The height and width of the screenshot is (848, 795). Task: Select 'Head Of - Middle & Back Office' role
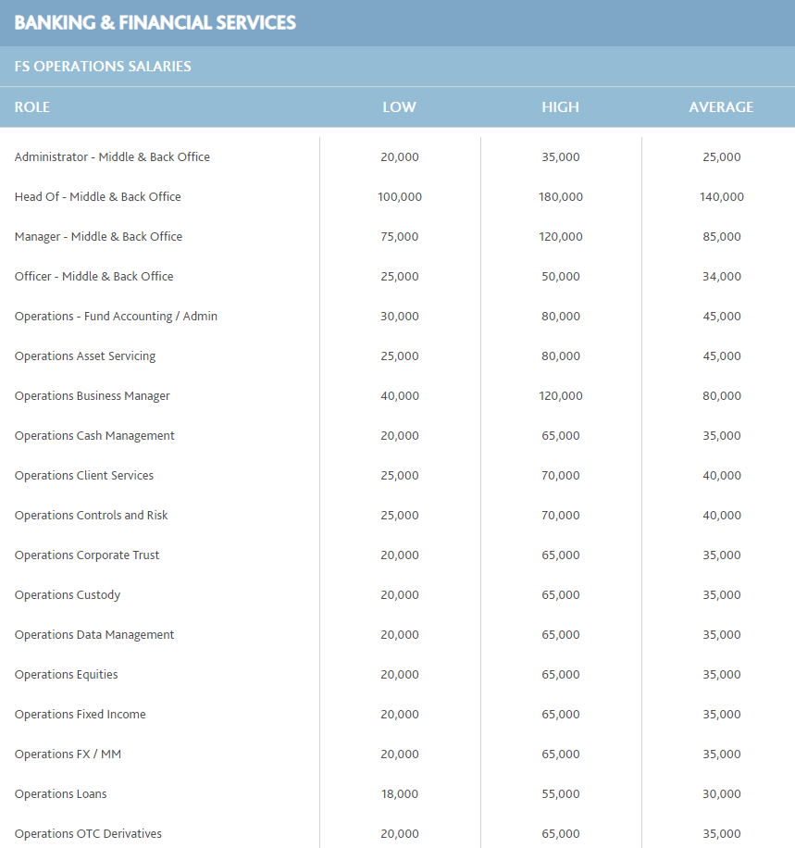click(x=97, y=197)
